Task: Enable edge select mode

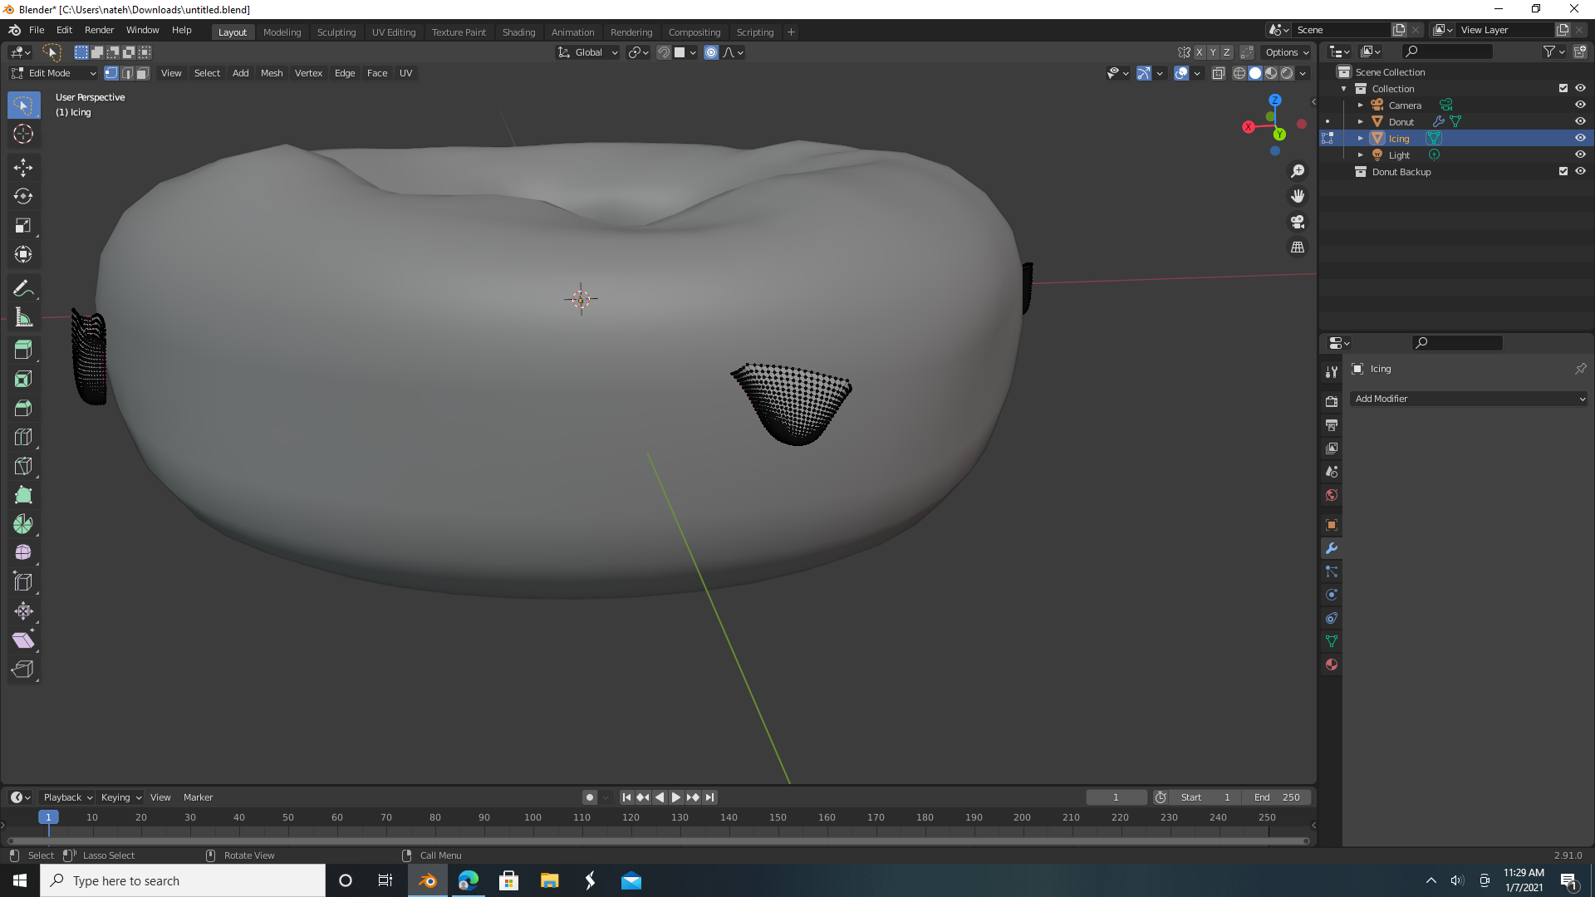Action: [127, 73]
